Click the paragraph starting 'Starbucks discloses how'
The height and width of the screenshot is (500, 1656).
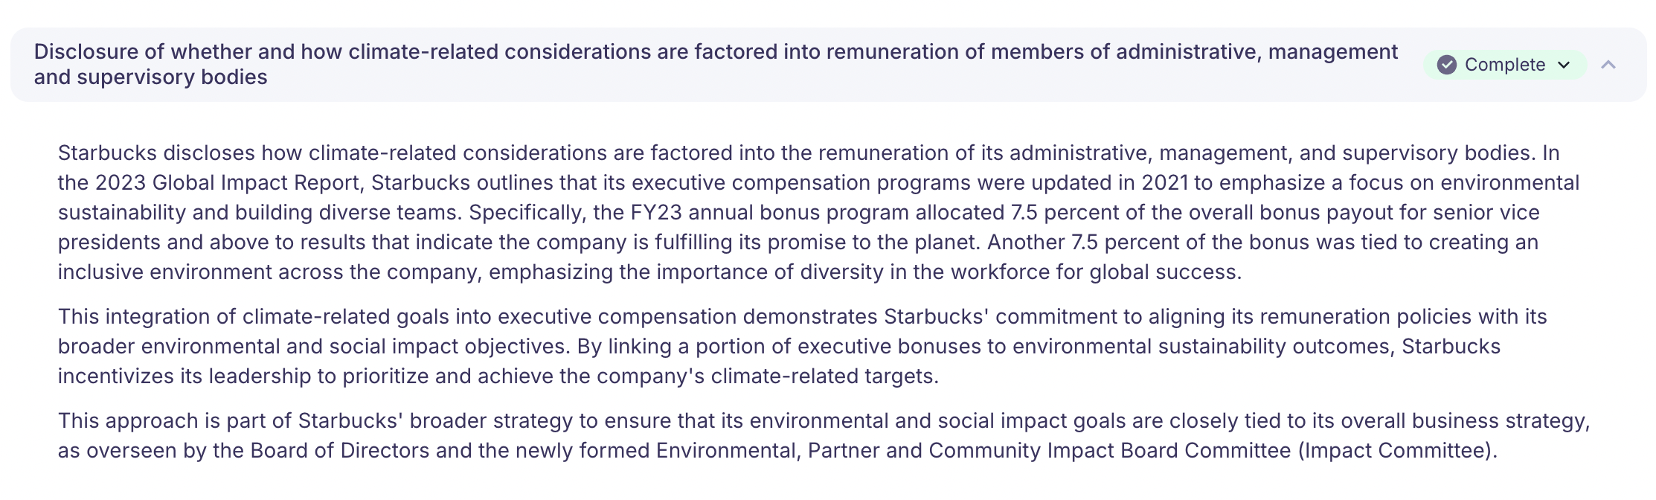[x=818, y=212]
